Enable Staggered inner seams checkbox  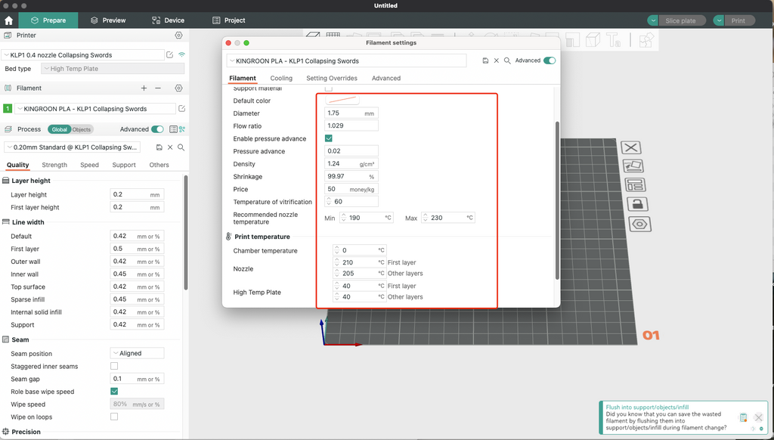point(114,367)
